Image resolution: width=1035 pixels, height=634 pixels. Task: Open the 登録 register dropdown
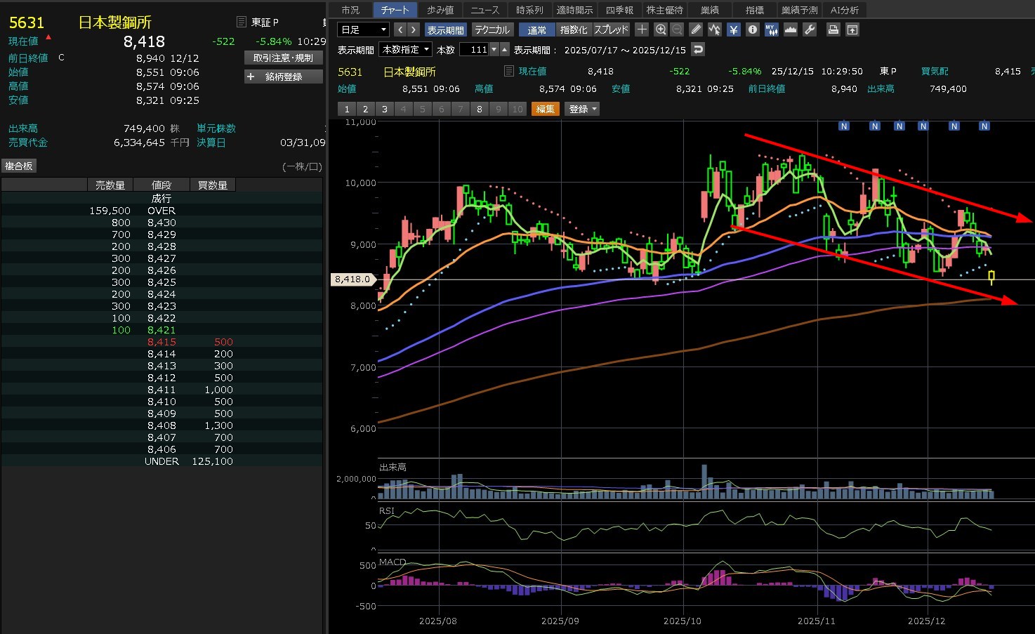582,109
